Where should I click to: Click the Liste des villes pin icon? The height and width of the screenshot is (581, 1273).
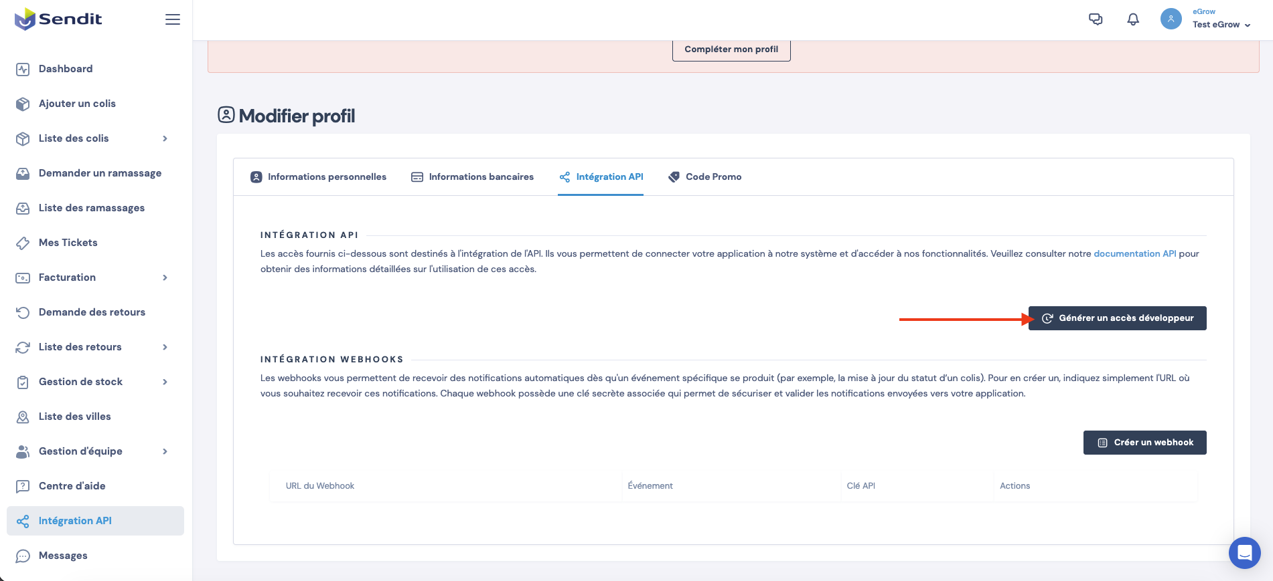(23, 417)
